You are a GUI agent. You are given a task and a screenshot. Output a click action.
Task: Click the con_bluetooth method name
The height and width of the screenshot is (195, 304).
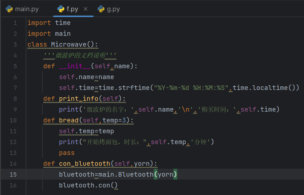click(85, 163)
